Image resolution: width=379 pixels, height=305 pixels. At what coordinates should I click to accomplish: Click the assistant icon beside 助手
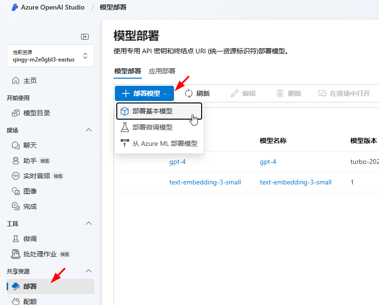(x=16, y=161)
